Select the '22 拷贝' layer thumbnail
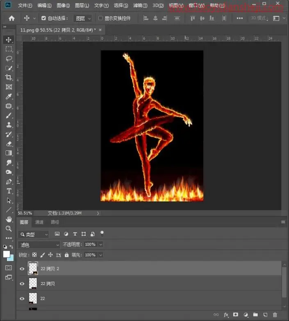The image size is (289, 321). point(33,283)
